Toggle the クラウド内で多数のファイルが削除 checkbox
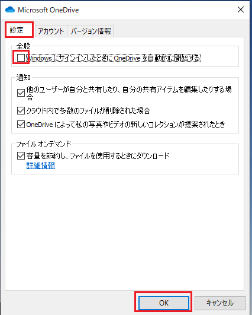252x315 pixels. [x=21, y=110]
